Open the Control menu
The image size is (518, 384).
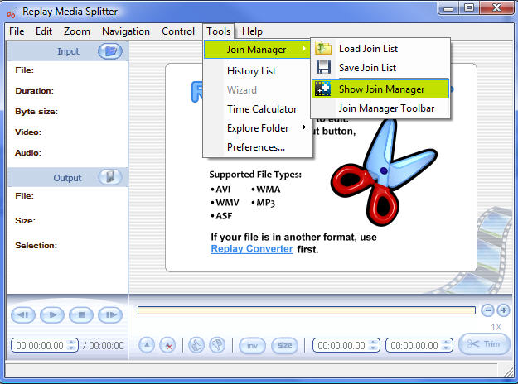tap(178, 31)
